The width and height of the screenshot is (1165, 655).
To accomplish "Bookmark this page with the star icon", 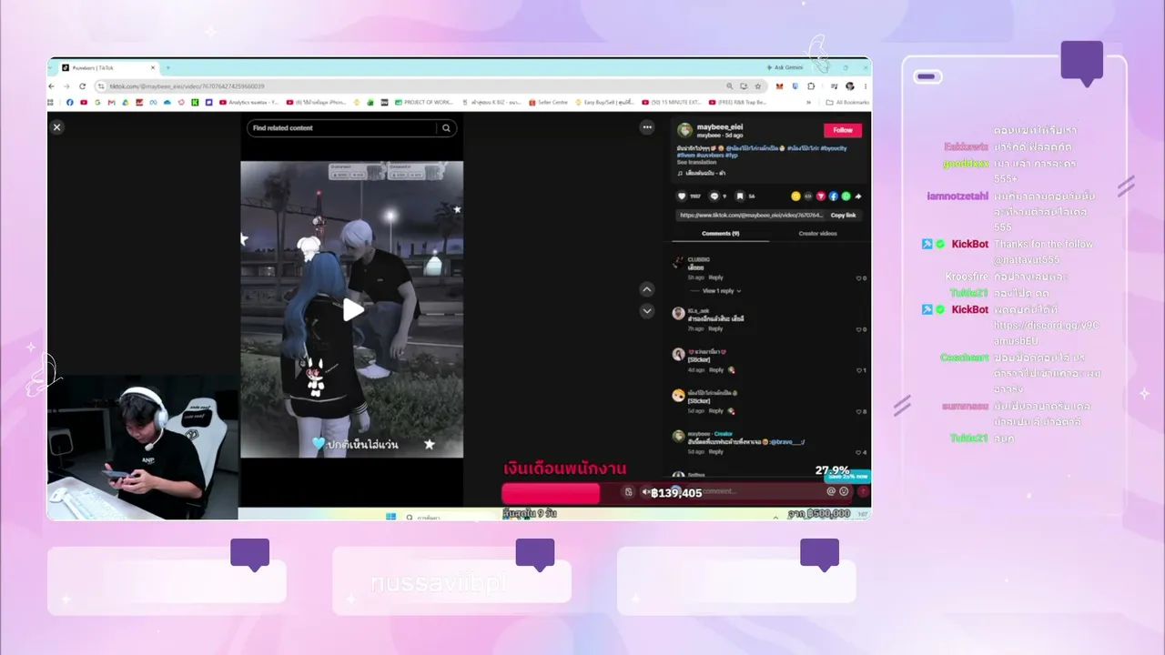I will coord(757,86).
